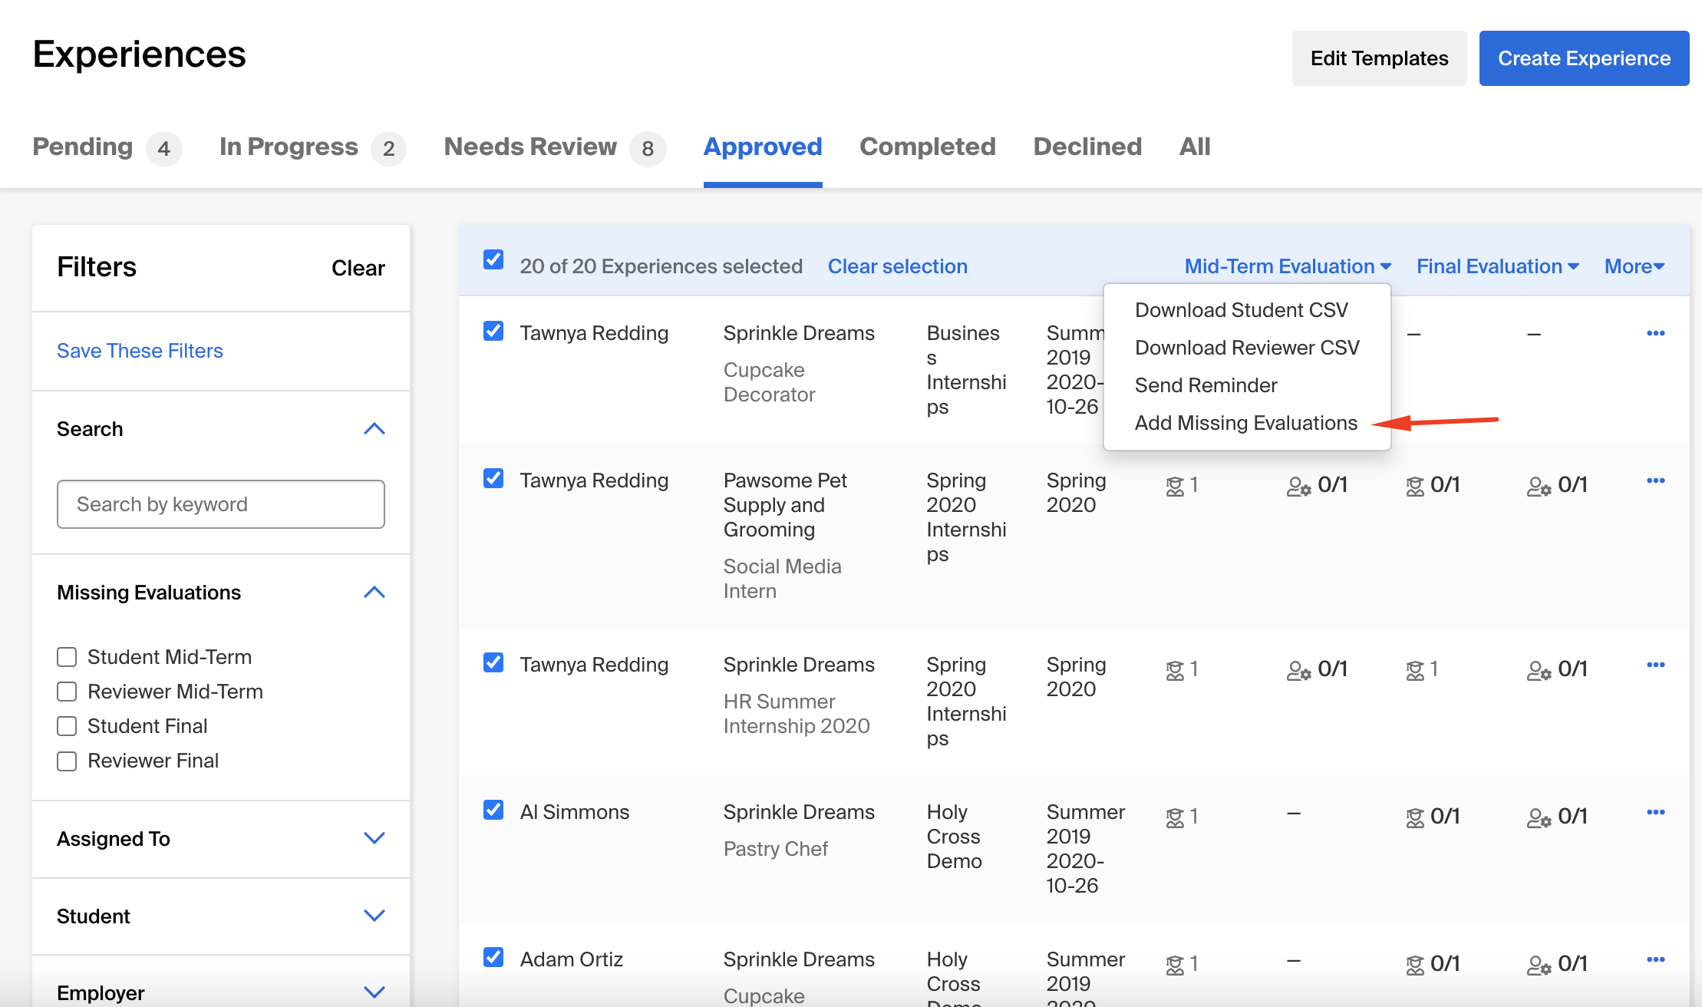
Task: Switch to the Needs Review tab
Action: tap(554, 147)
